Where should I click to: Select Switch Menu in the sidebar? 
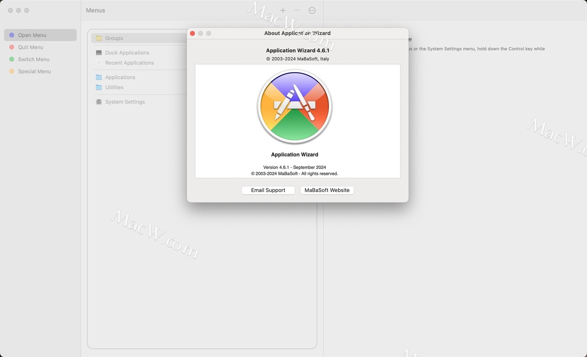40,59
